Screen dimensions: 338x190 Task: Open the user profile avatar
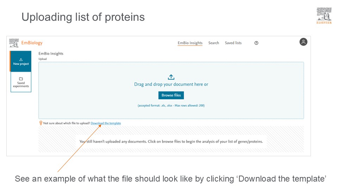[303, 42]
